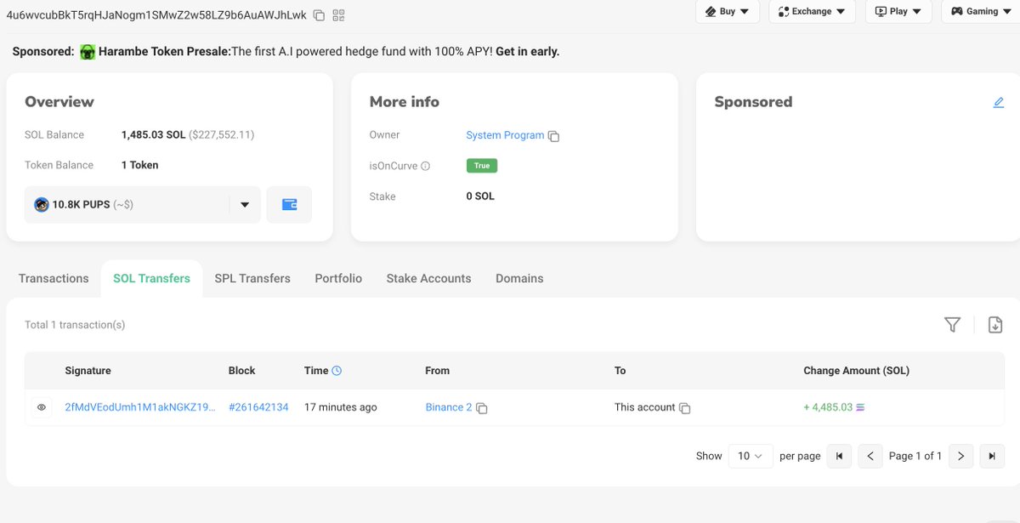Open the Binance 2 sender link
This screenshot has width=1020, height=523.
(449, 407)
